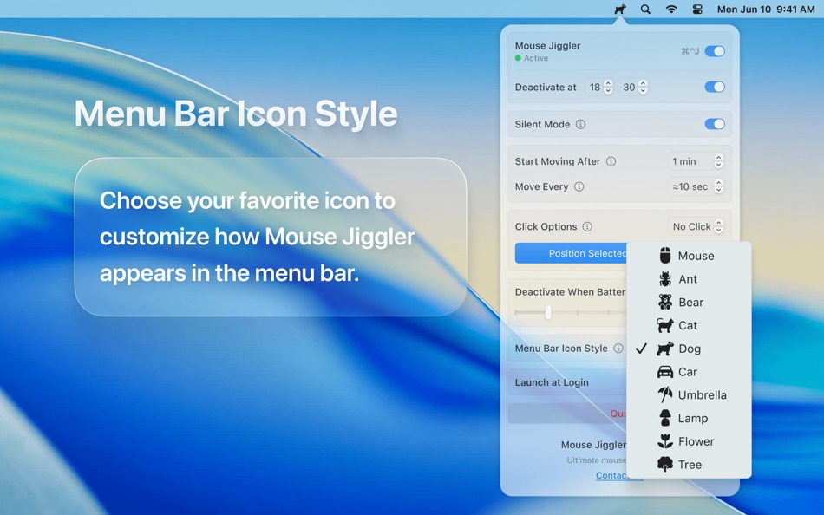Image resolution: width=824 pixels, height=515 pixels.
Task: Click the info icon beside Move Every
Action: pos(579,186)
